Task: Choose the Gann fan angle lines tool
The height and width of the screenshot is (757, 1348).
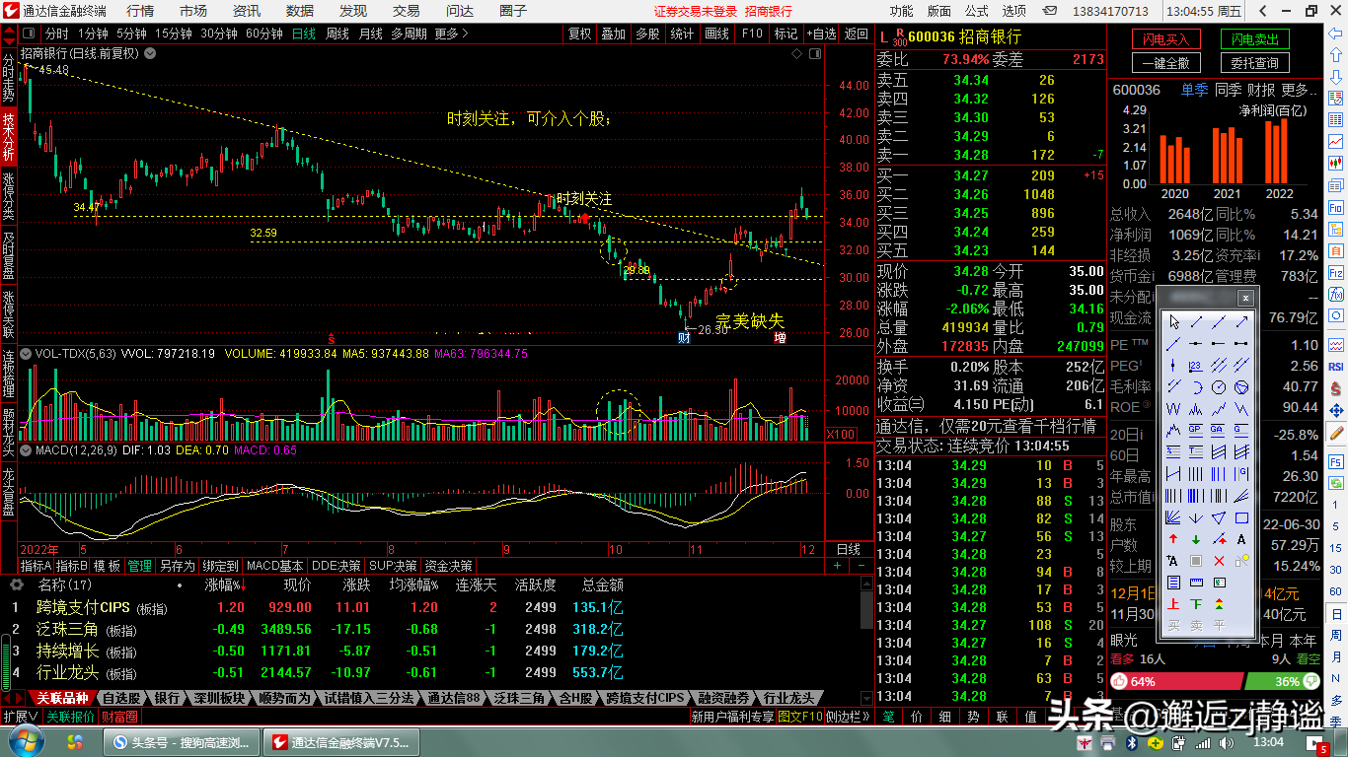Action: tap(1173, 516)
